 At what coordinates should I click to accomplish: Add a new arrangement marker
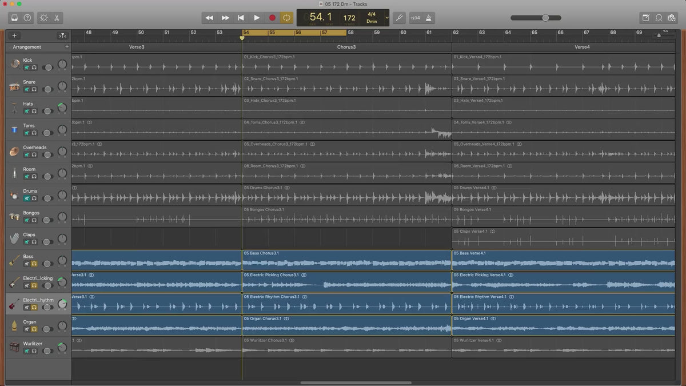[67, 46]
